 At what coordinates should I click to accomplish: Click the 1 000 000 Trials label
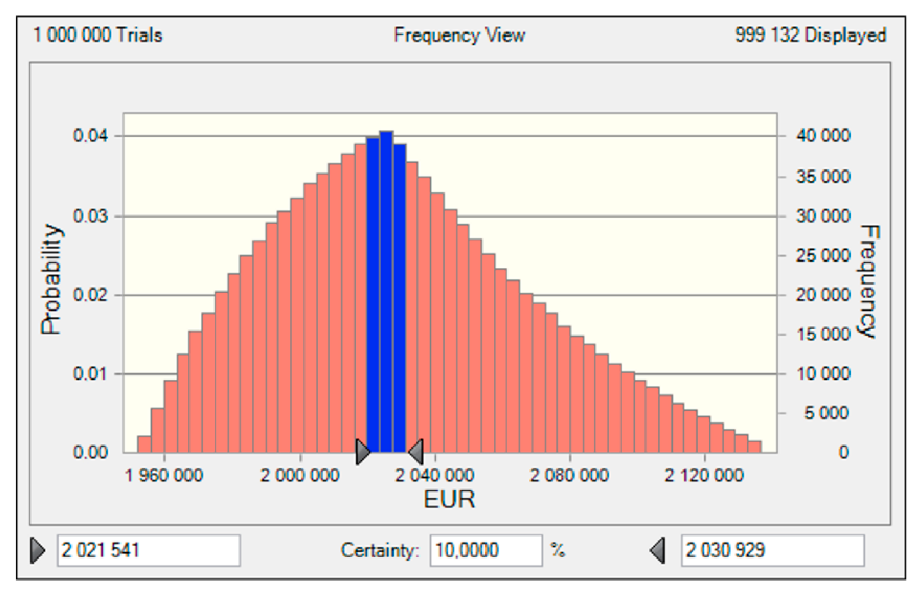(x=98, y=35)
